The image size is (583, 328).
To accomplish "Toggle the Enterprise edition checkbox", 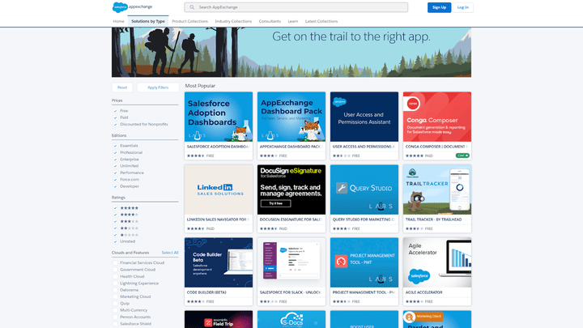I will pos(115,160).
